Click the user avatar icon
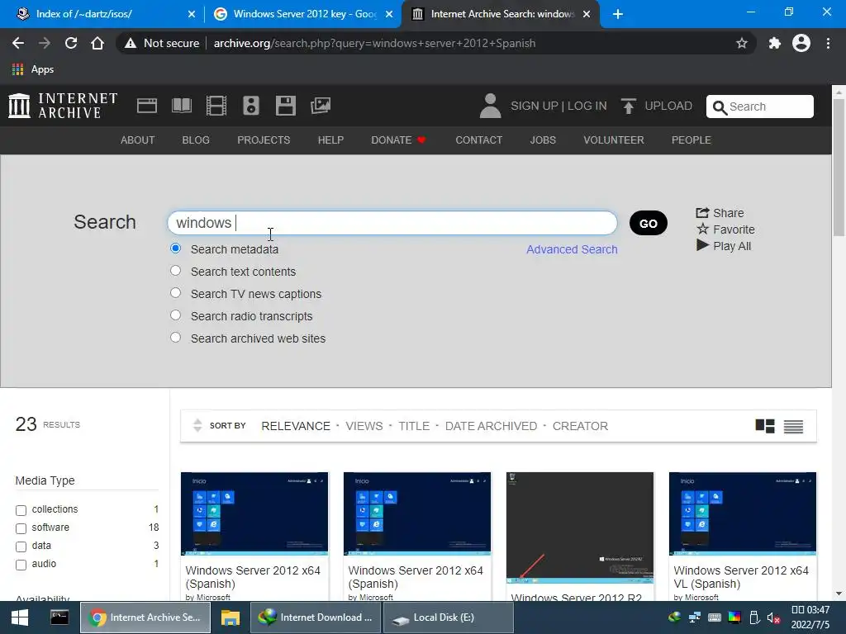The width and height of the screenshot is (846, 634). tap(490, 106)
